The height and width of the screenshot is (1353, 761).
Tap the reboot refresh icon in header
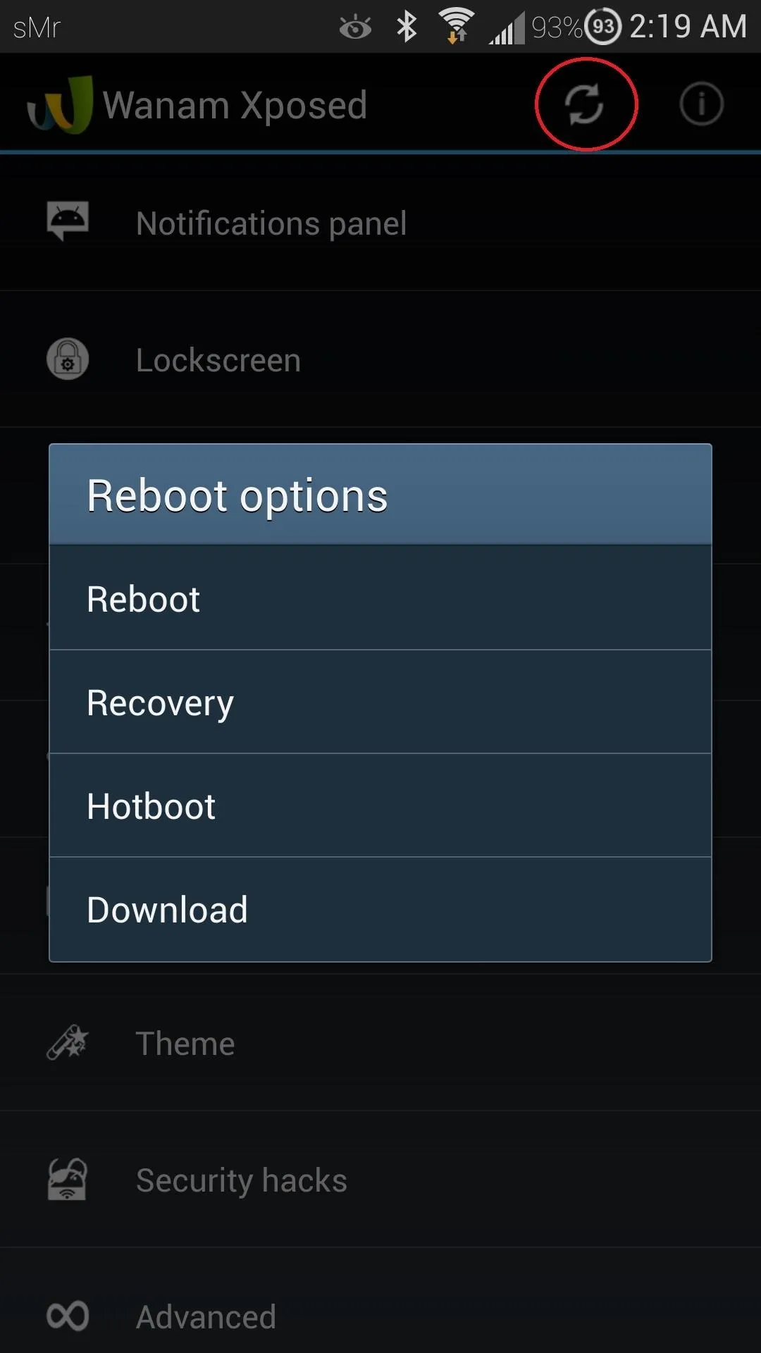point(584,104)
